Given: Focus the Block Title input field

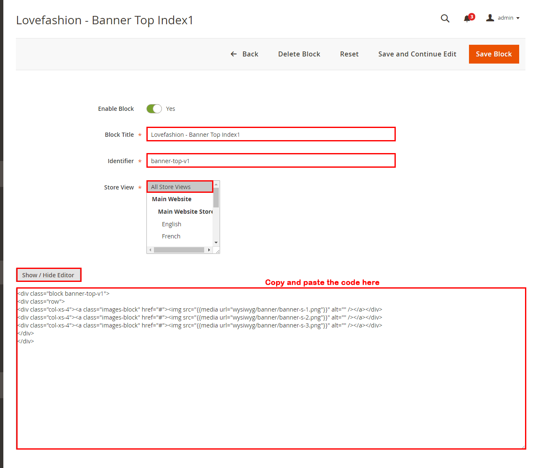Looking at the screenshot, I should (x=271, y=134).
